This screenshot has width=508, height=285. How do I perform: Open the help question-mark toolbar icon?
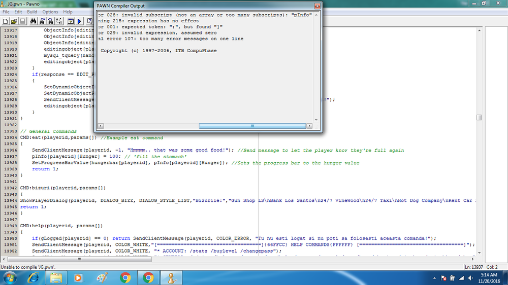[x=90, y=21]
